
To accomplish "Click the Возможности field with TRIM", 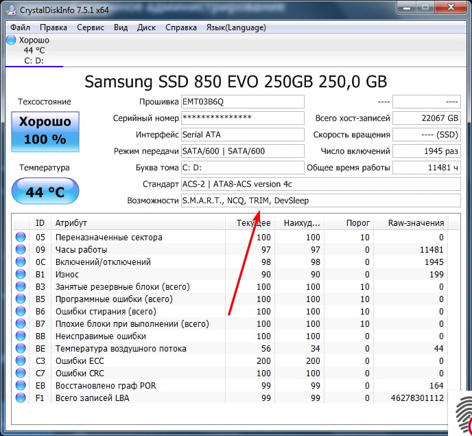I will coord(321,200).
